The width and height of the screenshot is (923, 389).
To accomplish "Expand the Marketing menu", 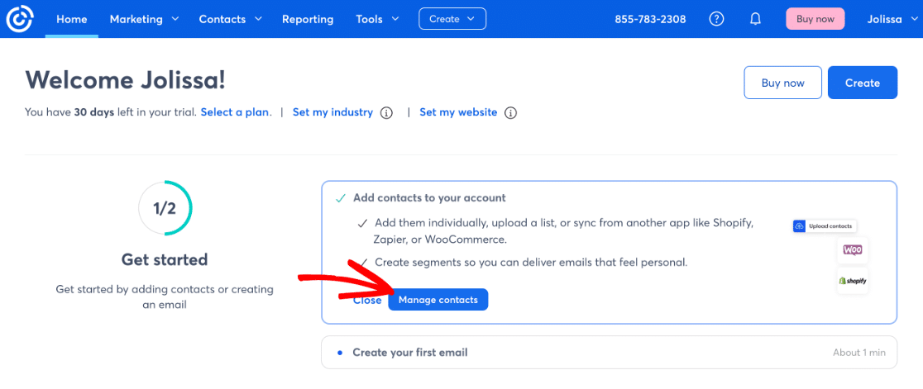I will pyautogui.click(x=144, y=19).
